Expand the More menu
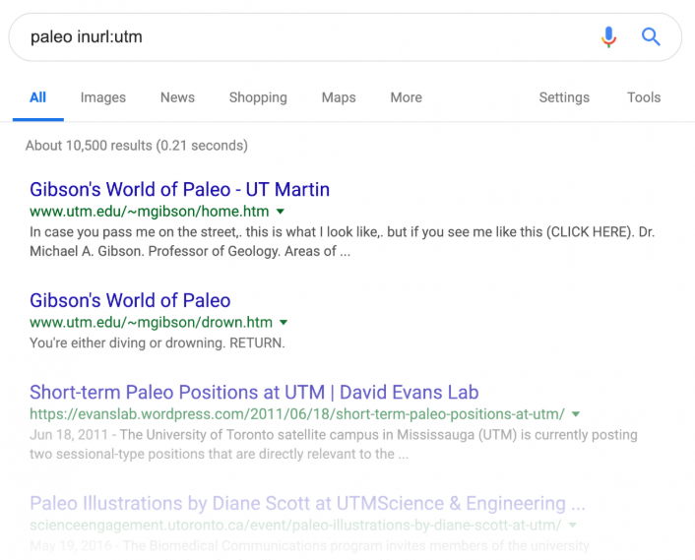This screenshot has height=560, width=695. (406, 97)
